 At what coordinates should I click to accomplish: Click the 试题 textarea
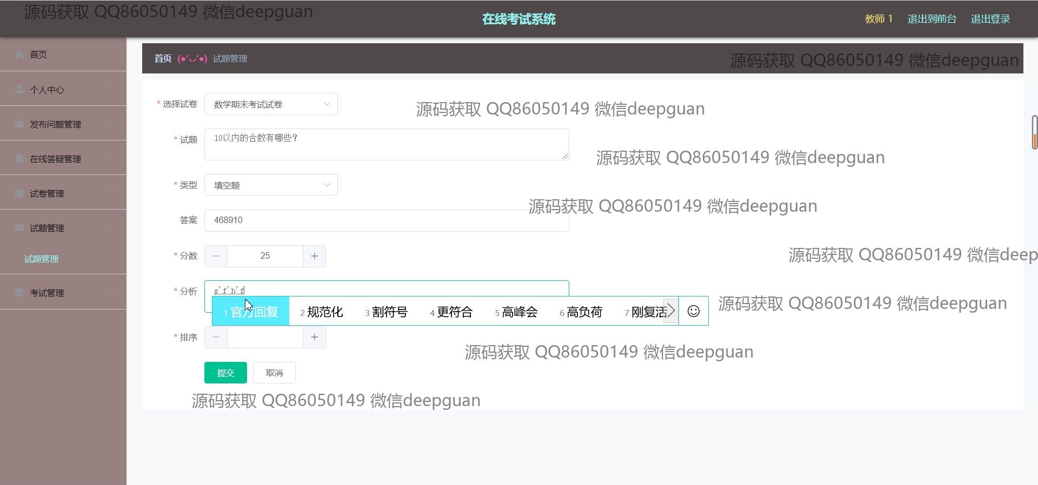pyautogui.click(x=387, y=144)
